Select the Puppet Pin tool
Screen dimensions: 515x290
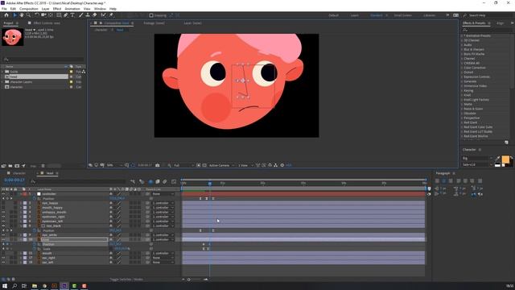click(x=111, y=15)
